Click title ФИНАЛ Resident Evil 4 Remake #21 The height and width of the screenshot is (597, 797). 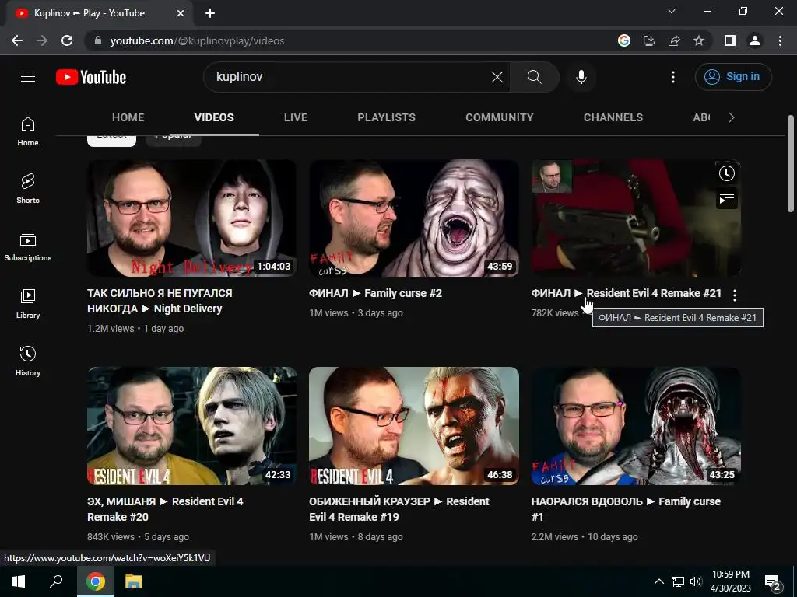pyautogui.click(x=627, y=293)
